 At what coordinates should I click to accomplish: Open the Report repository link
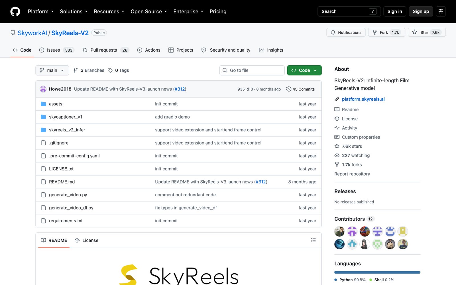[352, 174]
